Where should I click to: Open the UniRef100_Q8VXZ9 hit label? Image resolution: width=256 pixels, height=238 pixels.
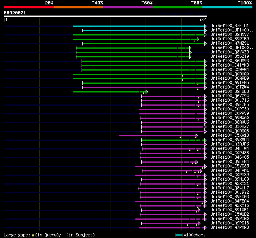click(x=230, y=52)
